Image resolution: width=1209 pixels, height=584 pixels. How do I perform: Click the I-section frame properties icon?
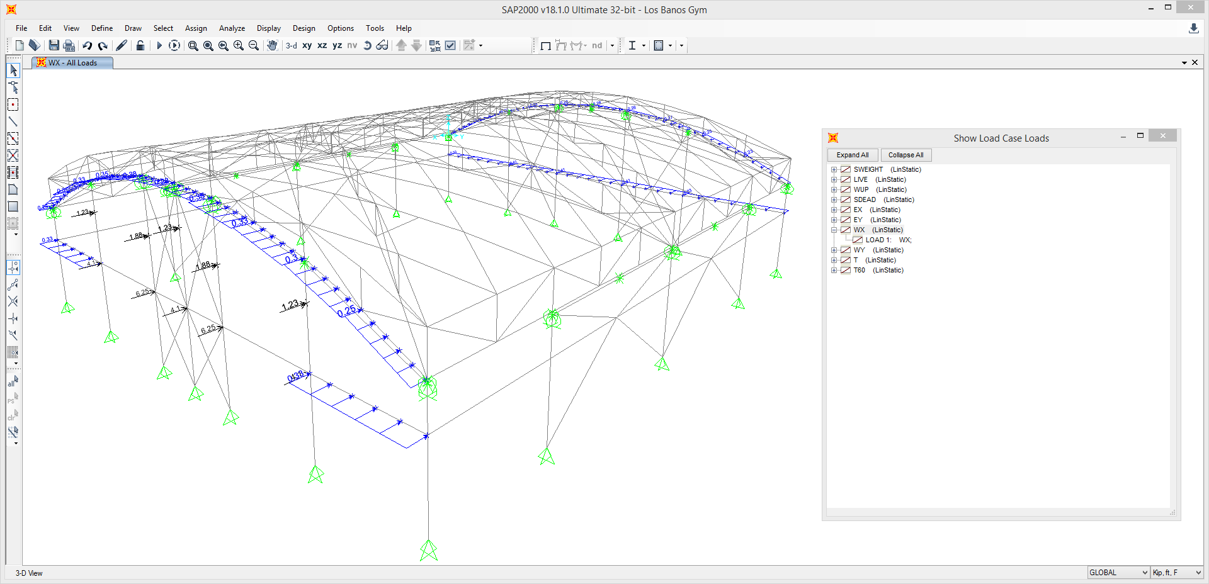click(632, 45)
